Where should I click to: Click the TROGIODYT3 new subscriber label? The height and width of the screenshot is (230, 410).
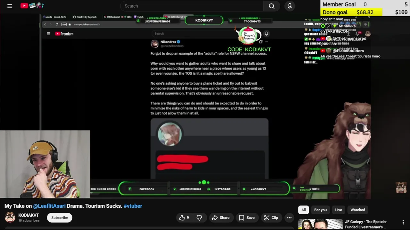(252, 21)
